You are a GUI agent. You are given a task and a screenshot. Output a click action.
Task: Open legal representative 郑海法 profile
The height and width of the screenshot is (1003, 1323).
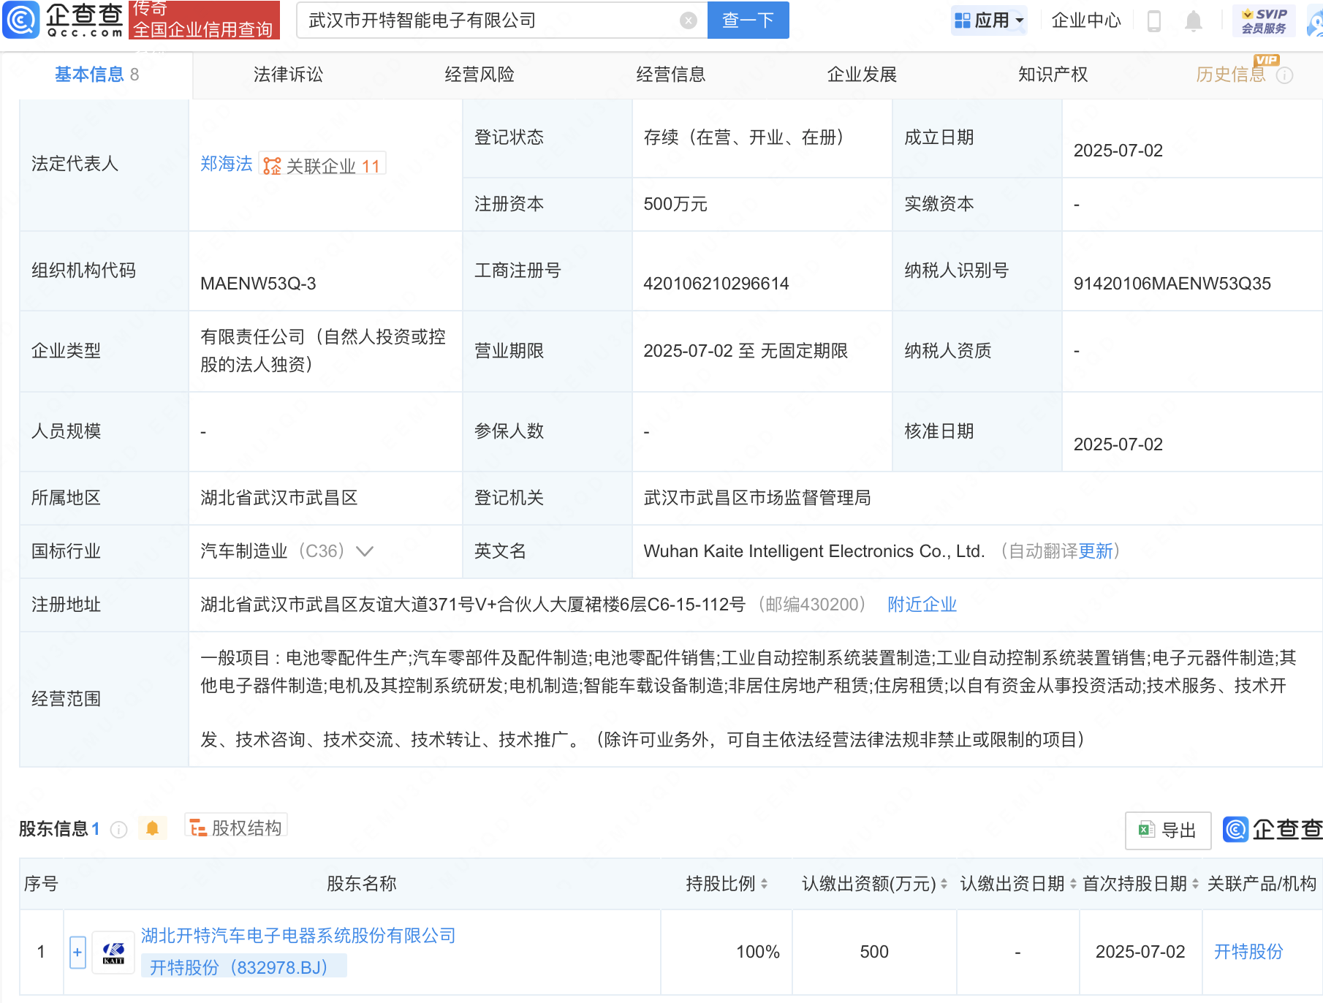pos(227,164)
